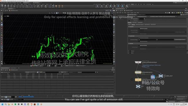Click Acceleration Range minimum field
The width and height of the screenshot is (188, 106).
point(147,39)
